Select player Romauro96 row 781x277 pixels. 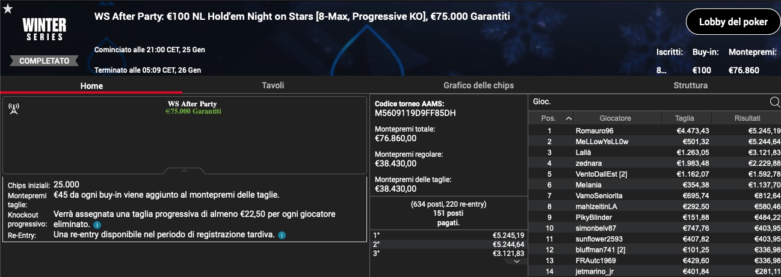coord(655,130)
